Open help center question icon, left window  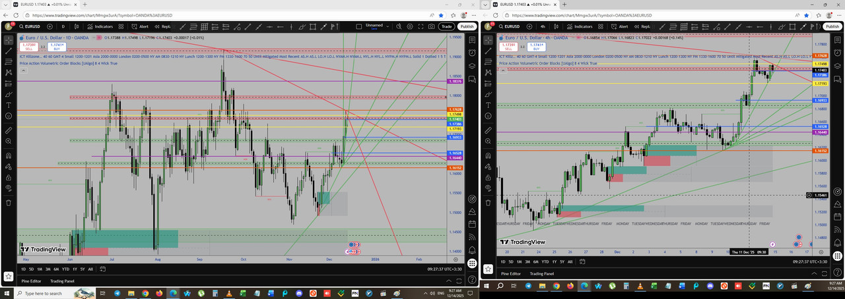tap(472, 279)
